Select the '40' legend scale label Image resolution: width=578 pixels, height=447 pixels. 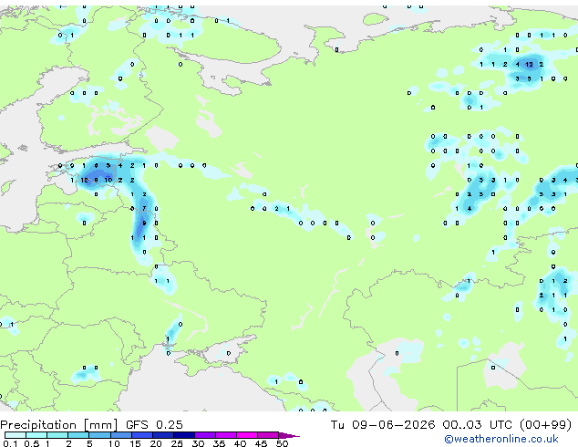240,443
